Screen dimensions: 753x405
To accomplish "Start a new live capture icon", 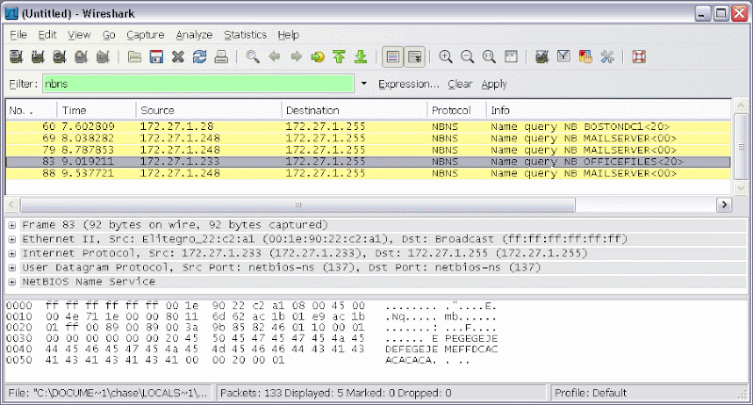I will tap(59, 57).
